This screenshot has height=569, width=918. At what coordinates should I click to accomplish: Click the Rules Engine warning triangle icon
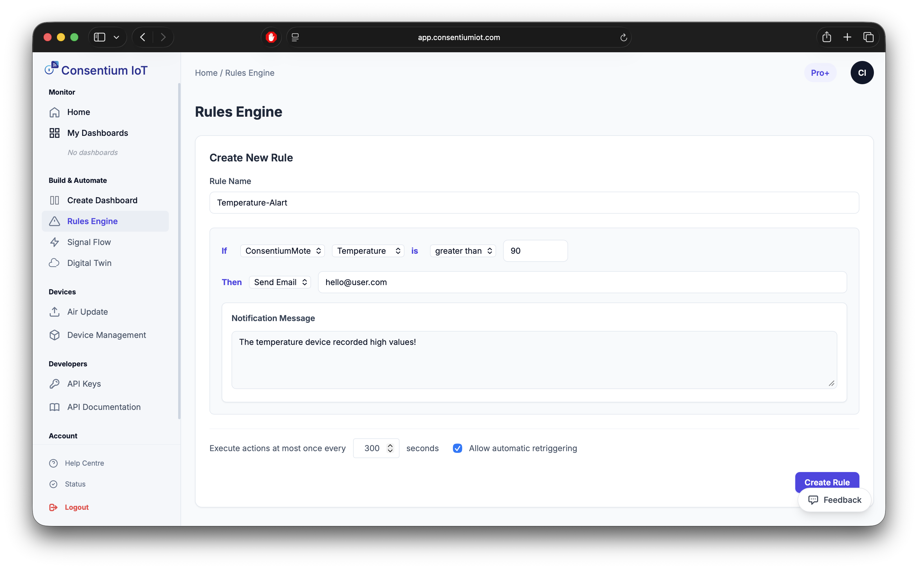55,221
